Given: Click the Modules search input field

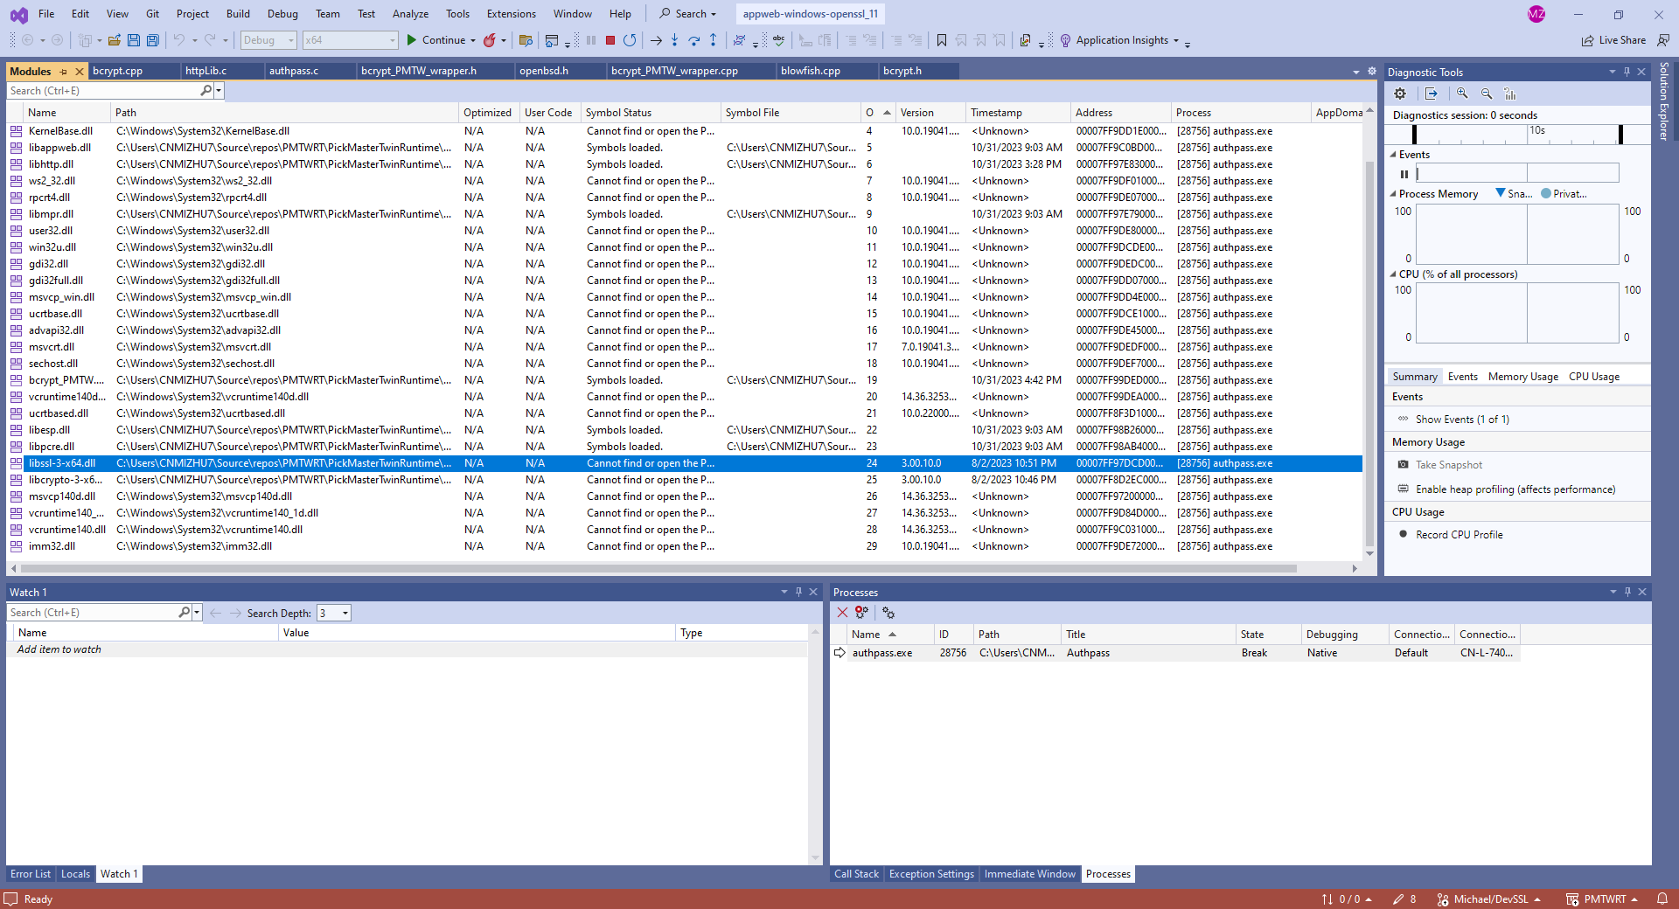Looking at the screenshot, I should (103, 91).
